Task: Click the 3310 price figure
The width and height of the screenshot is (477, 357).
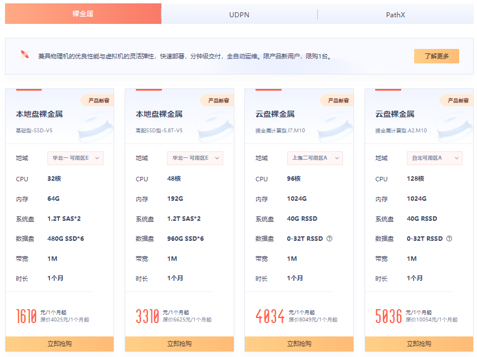Action: (147, 316)
